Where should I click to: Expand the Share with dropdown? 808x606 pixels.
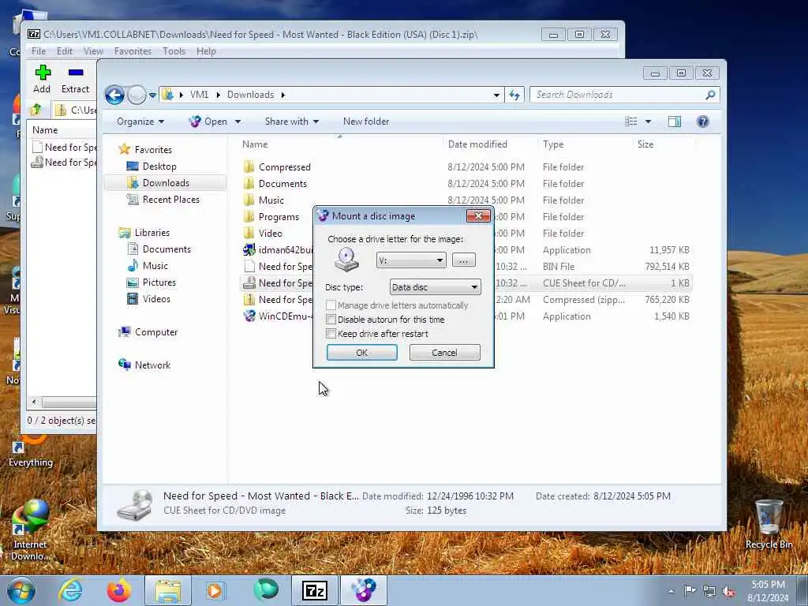292,122
